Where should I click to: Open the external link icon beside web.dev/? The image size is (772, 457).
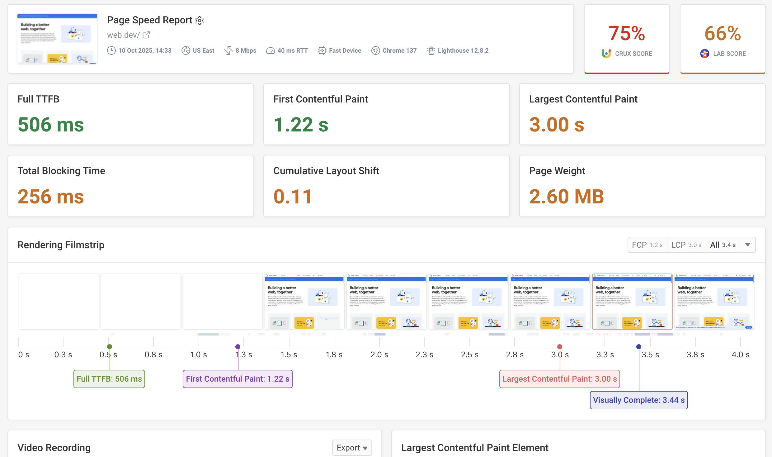pos(146,35)
